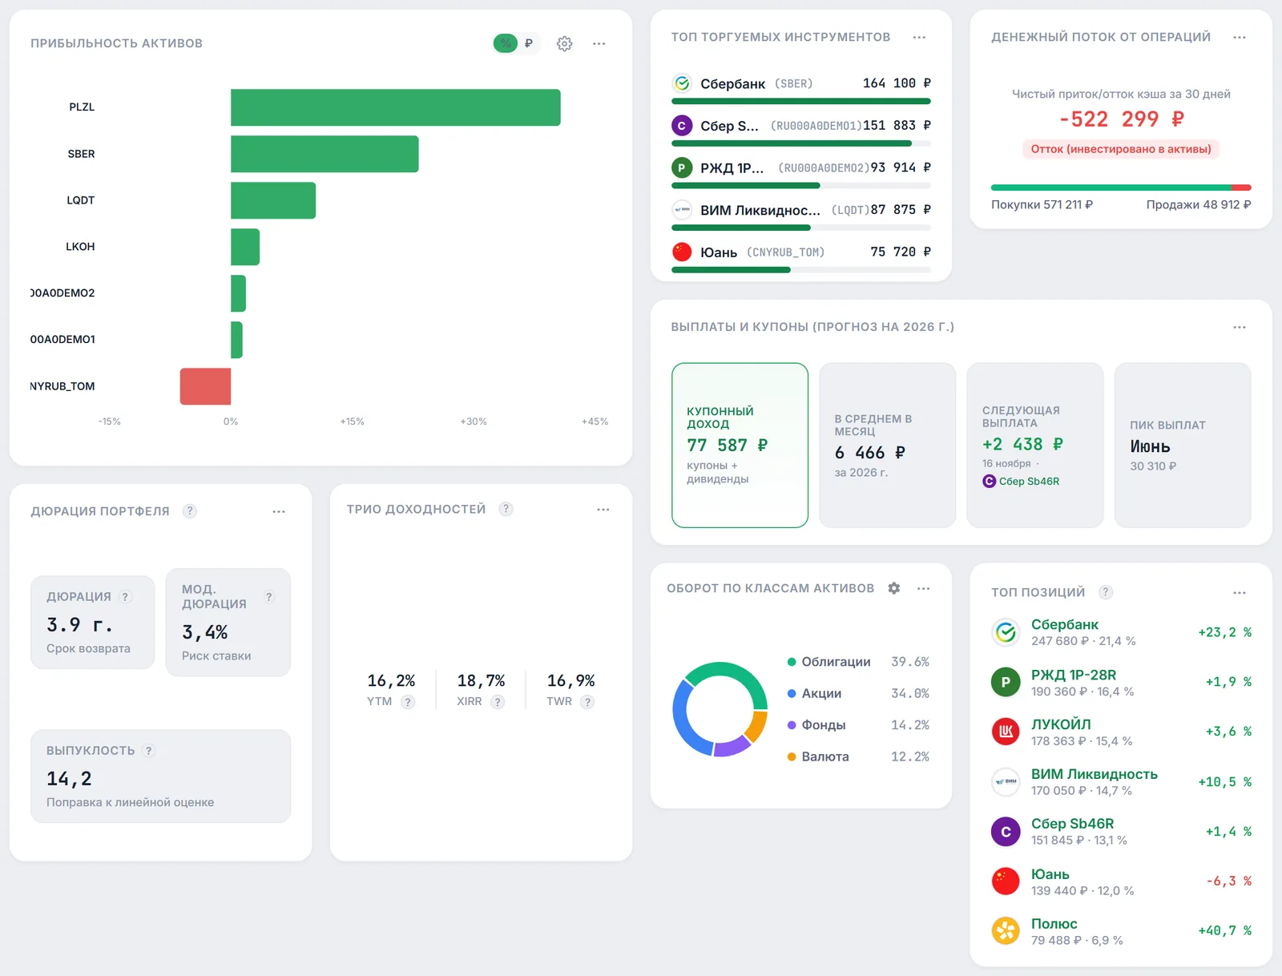This screenshot has height=976, width=1282.
Task: Open Сбер Sb46R link in Следующая выплата
Action: (x=1021, y=481)
